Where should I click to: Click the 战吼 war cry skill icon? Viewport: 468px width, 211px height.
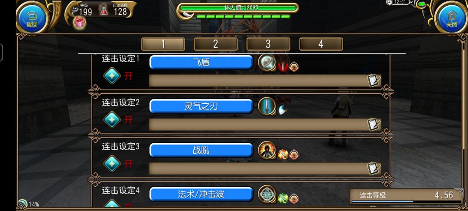point(266,150)
